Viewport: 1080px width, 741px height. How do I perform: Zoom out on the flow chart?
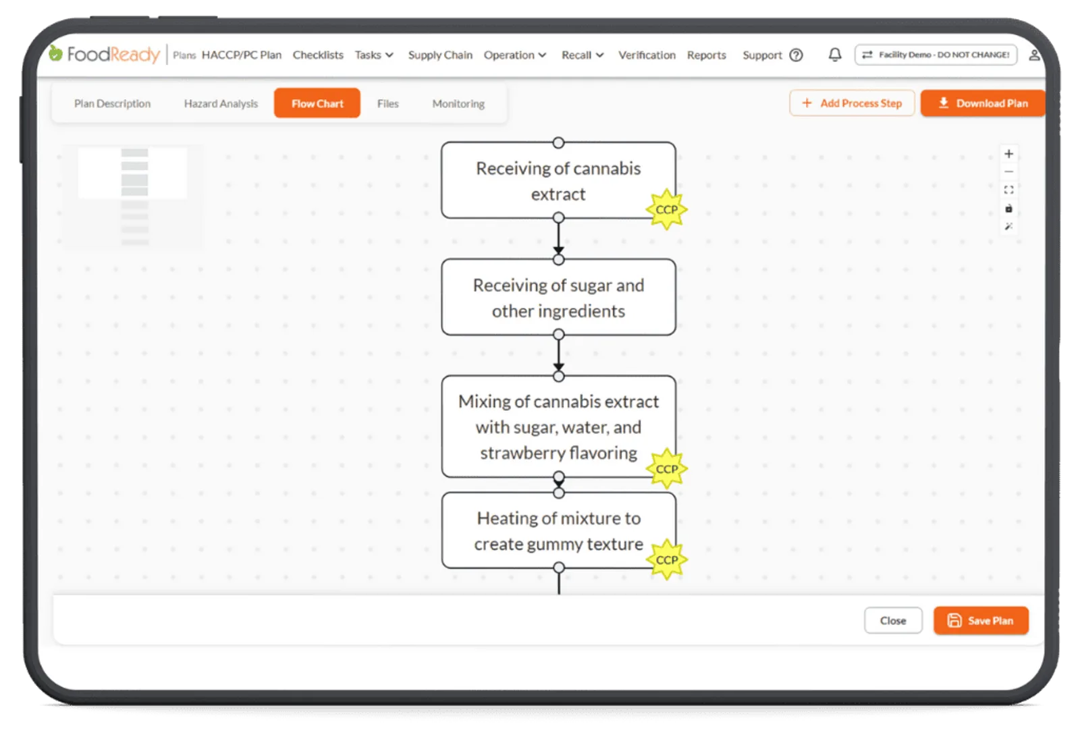click(x=1008, y=172)
